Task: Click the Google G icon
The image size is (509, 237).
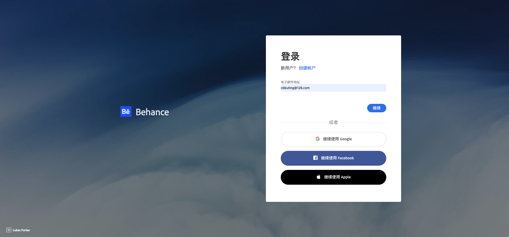Action: (318, 139)
